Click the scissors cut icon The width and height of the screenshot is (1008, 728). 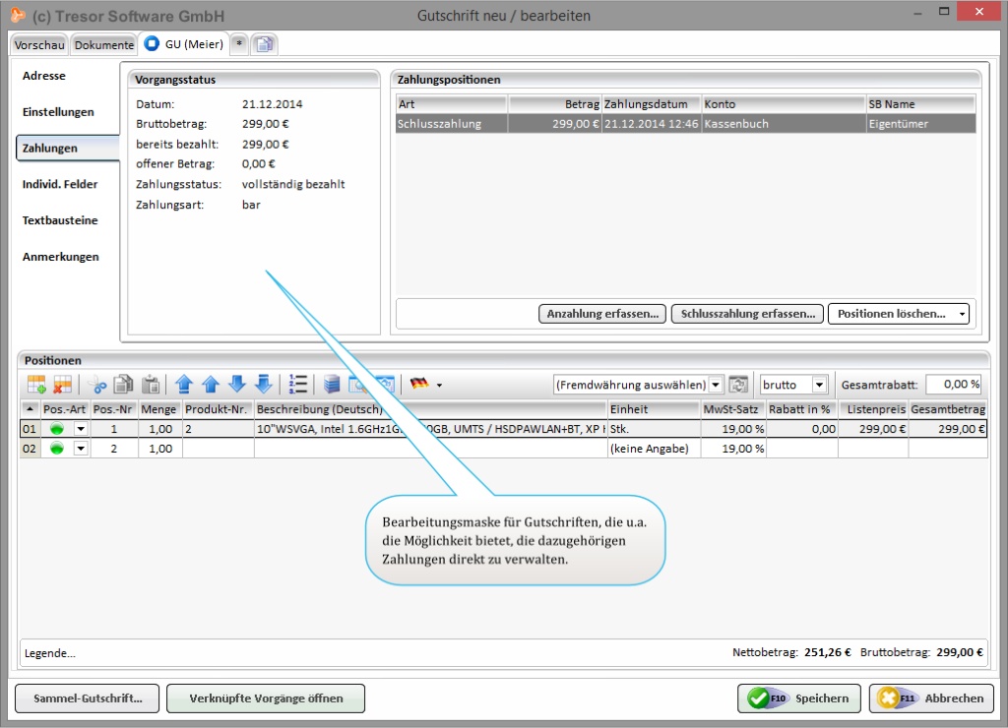tap(96, 385)
